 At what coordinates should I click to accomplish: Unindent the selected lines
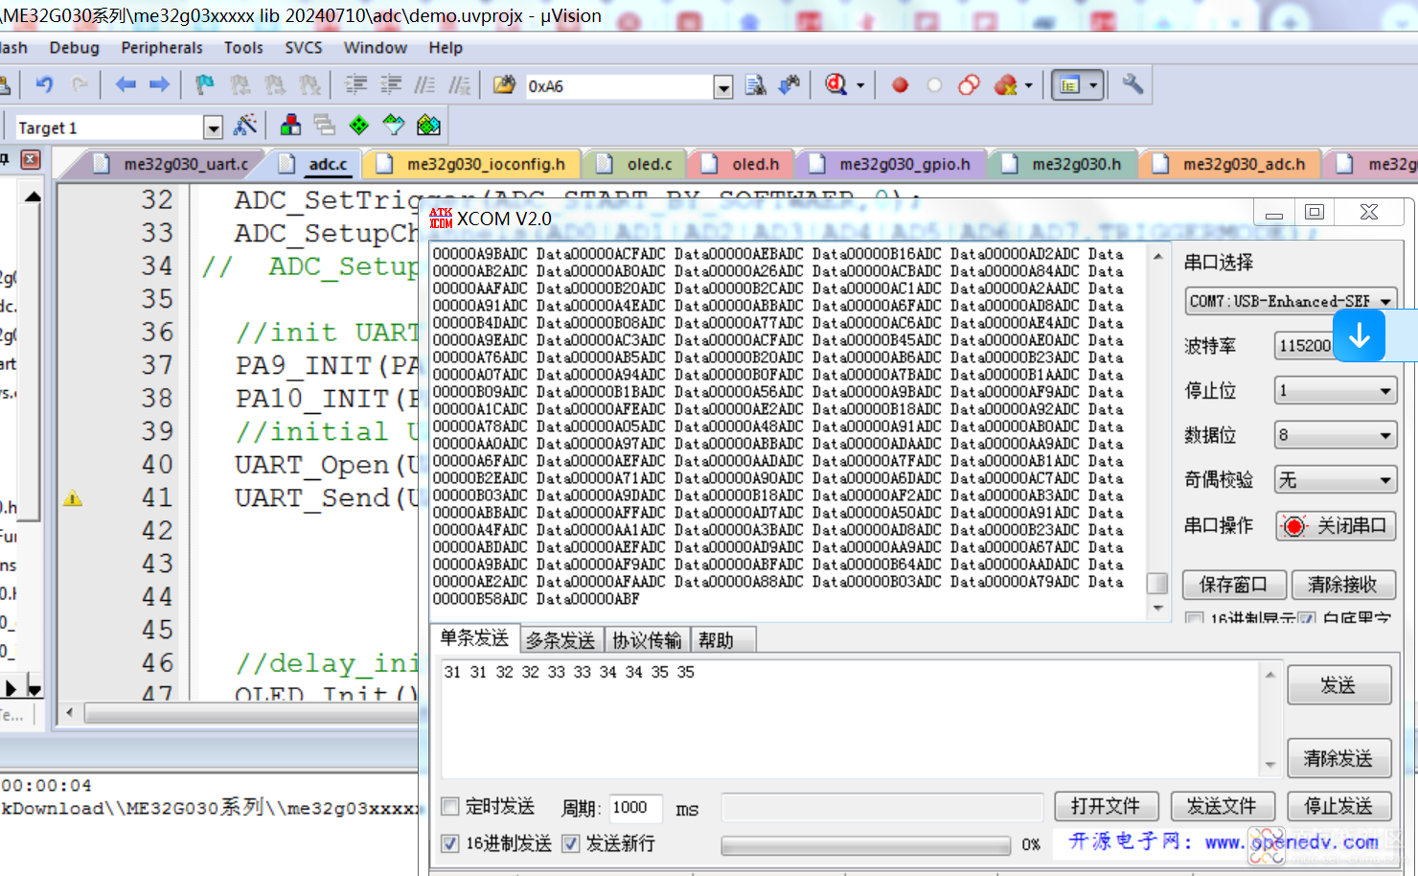[x=391, y=85]
